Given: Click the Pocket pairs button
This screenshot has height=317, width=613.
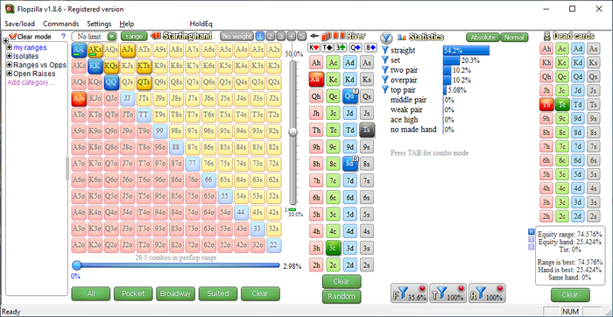Looking at the screenshot, I should pos(133,293).
